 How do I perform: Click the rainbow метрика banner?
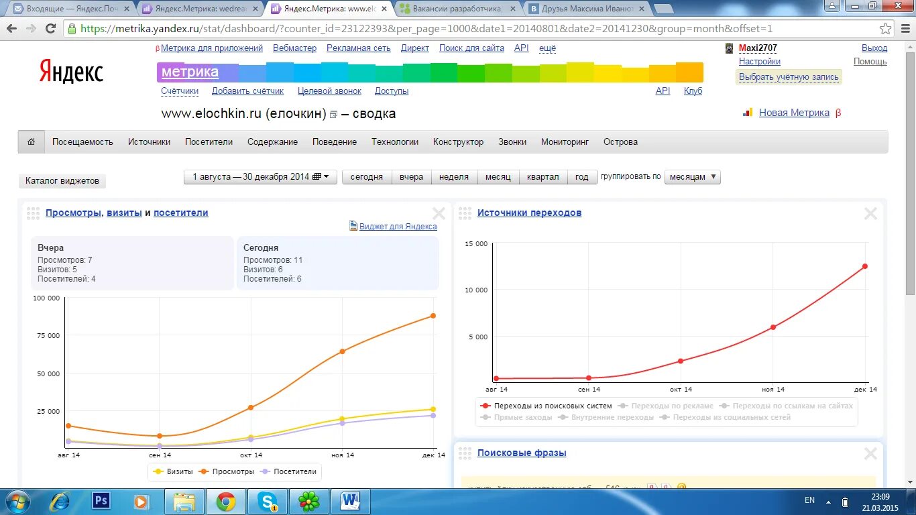click(430, 72)
